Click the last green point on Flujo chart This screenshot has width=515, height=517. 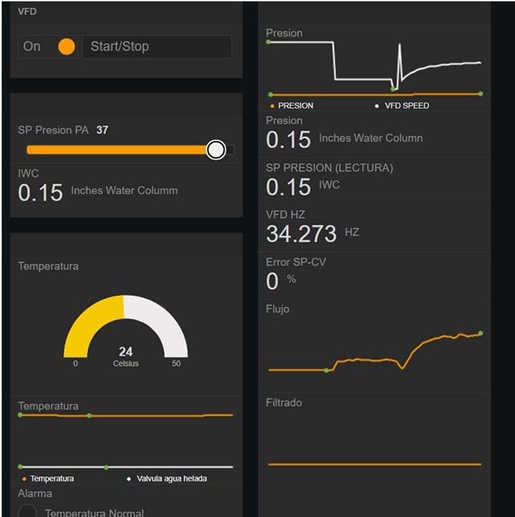click(x=480, y=333)
